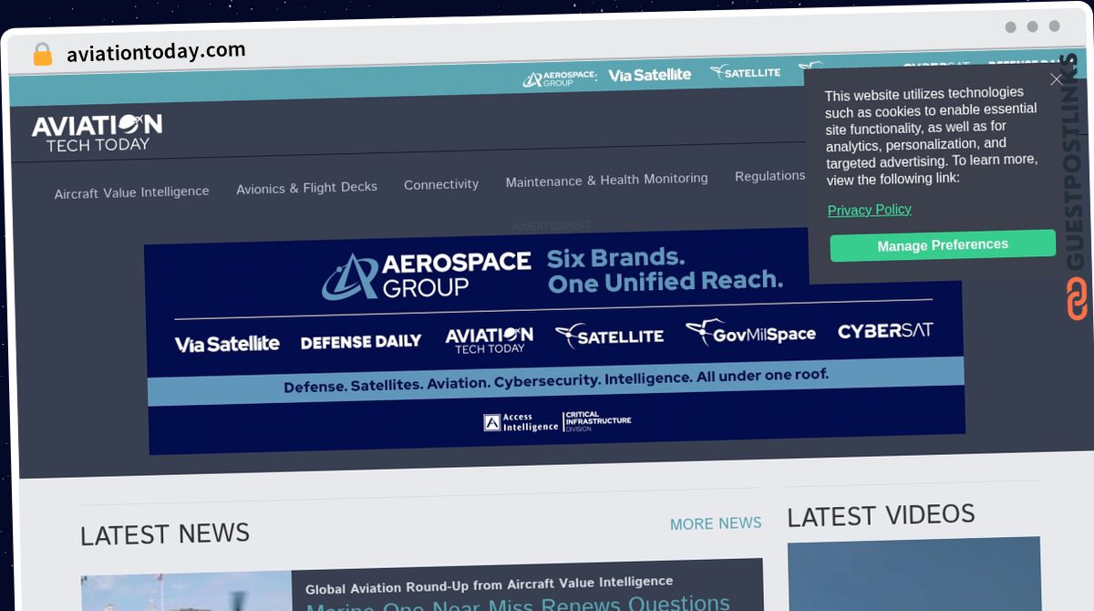Image resolution: width=1094 pixels, height=611 pixels.
Task: Open the Aircraft Value Intelligence menu
Action: point(131,192)
